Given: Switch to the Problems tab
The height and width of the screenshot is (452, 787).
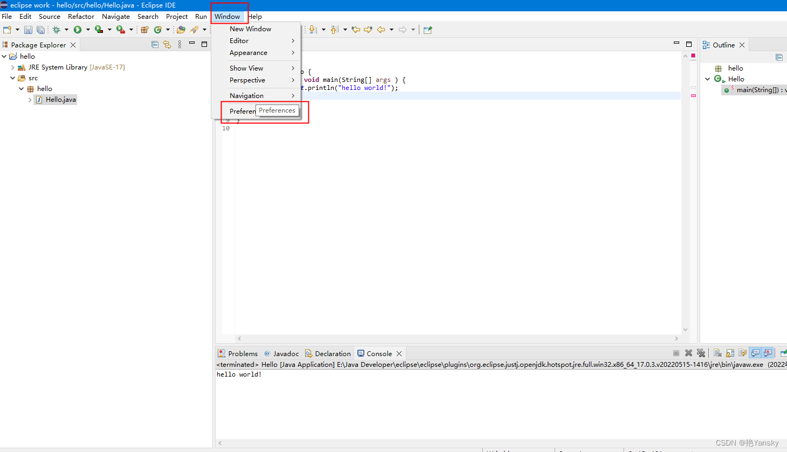Looking at the screenshot, I should click(x=243, y=353).
